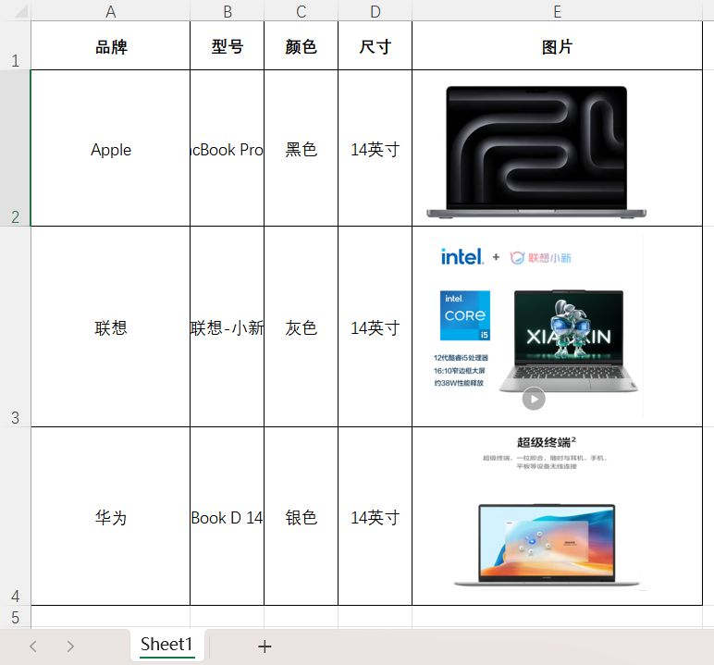
Task: Click empty cell A5
Action: click(x=111, y=617)
